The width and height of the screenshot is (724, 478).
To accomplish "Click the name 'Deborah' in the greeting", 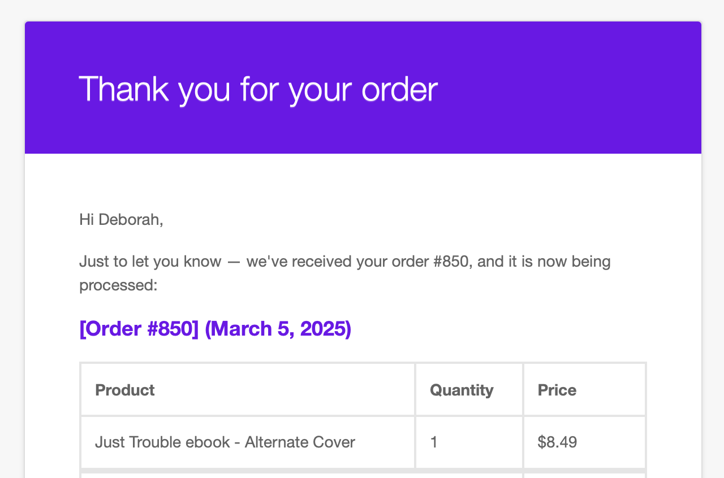I will tap(129, 219).
